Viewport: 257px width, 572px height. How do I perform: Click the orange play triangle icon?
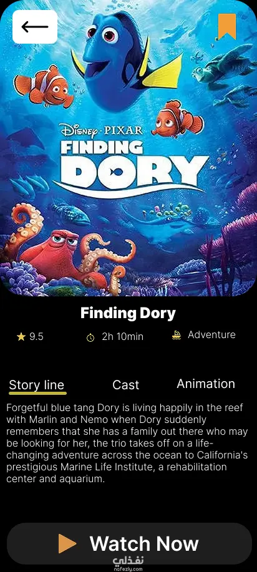[x=67, y=543]
